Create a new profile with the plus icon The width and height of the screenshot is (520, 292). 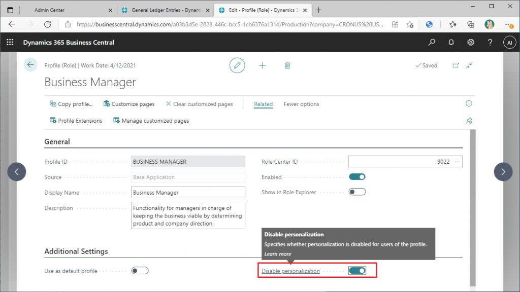(x=263, y=65)
